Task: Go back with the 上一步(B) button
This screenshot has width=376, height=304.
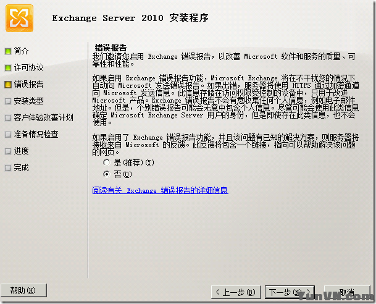Action: (x=236, y=292)
